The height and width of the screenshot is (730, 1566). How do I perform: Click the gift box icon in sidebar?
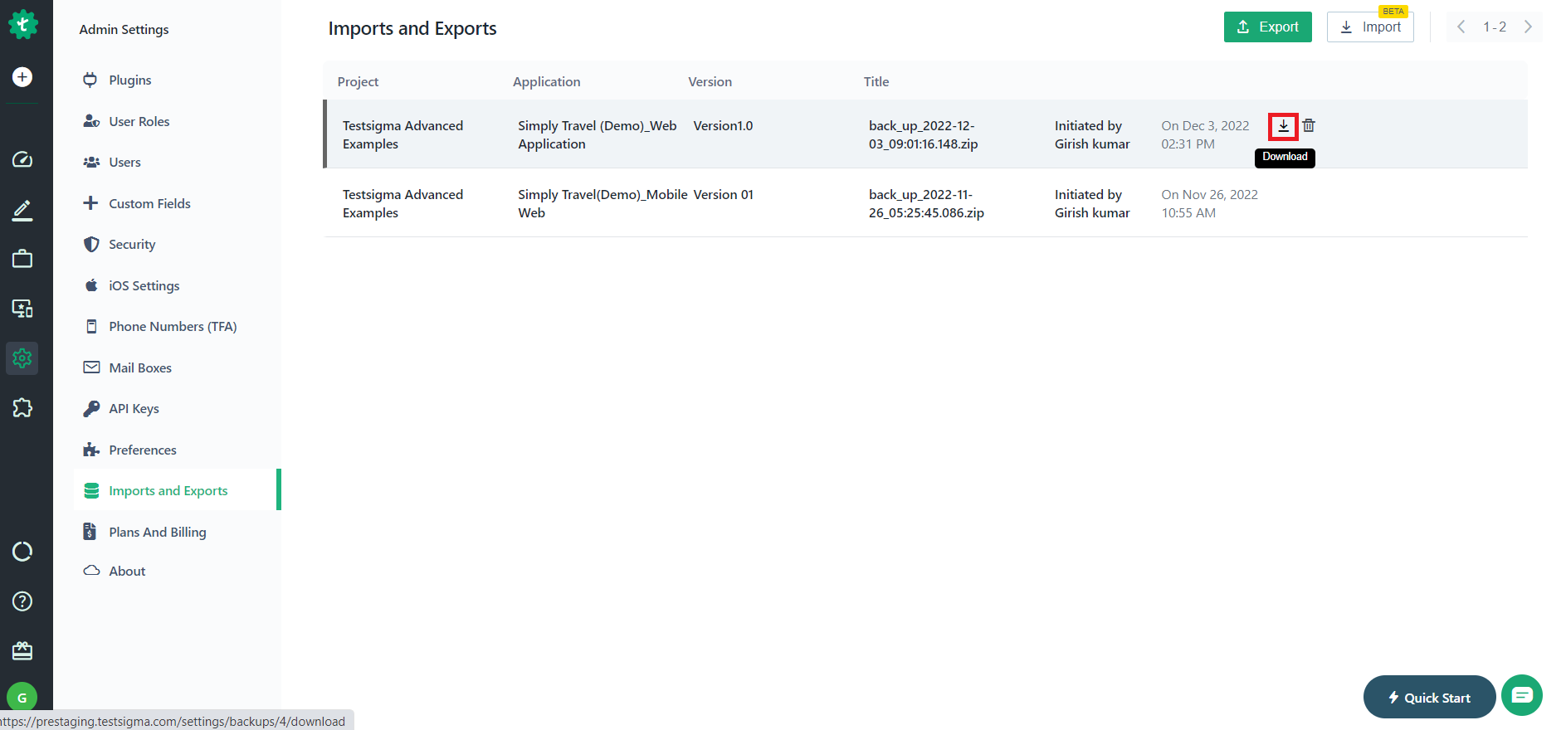(22, 650)
